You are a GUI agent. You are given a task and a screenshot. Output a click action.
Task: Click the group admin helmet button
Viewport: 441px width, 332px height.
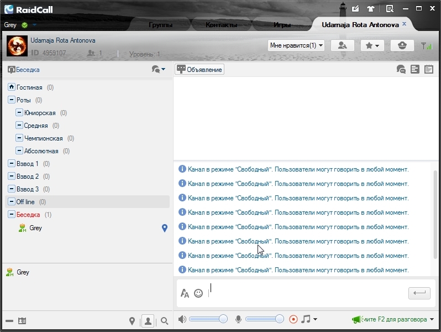(x=402, y=45)
